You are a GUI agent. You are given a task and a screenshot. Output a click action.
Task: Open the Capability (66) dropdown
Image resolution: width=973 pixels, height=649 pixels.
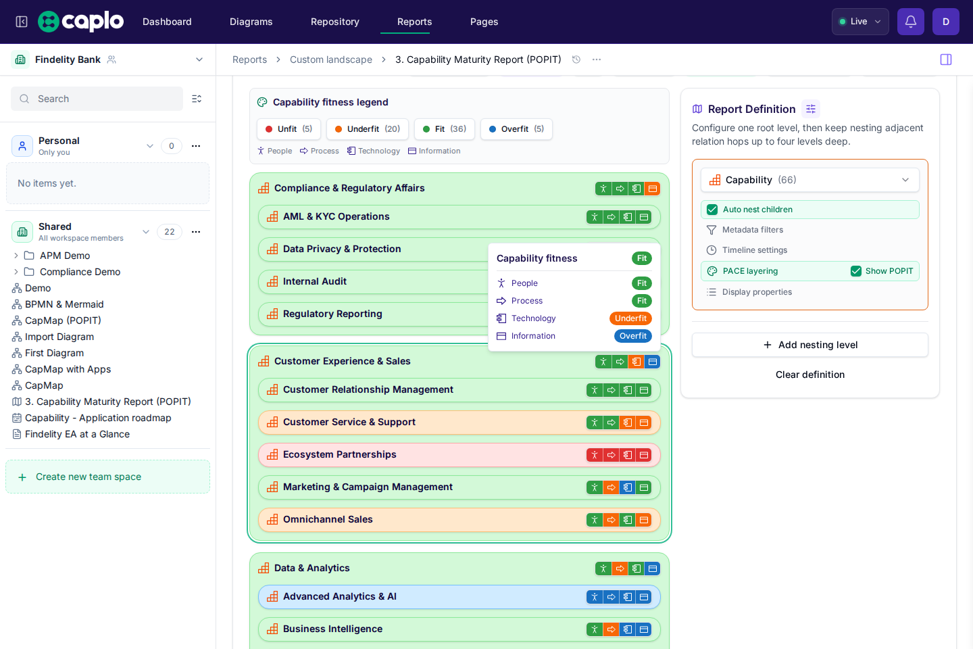tap(810, 180)
